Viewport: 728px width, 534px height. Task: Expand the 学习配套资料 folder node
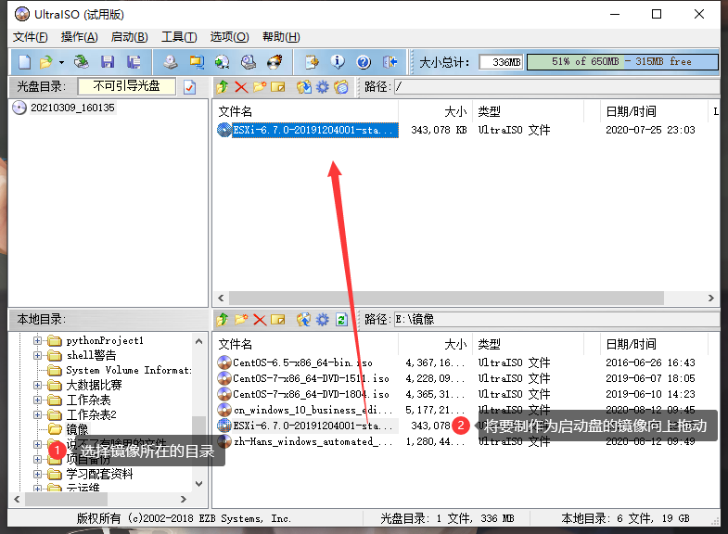[37, 474]
